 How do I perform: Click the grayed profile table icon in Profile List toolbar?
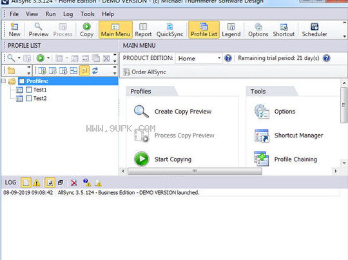[59, 59]
